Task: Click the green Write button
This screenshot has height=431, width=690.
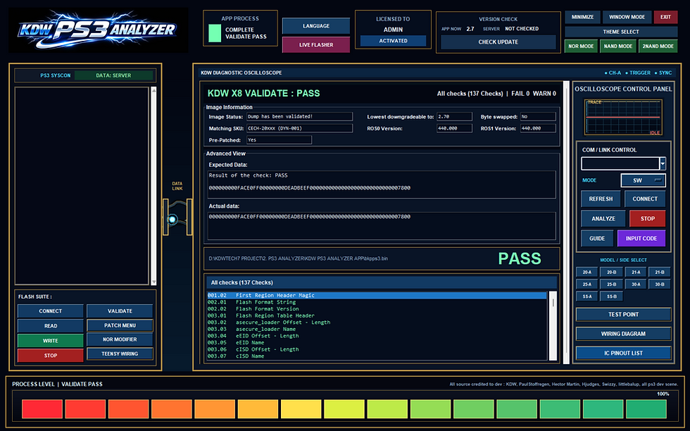Action: 50,341
